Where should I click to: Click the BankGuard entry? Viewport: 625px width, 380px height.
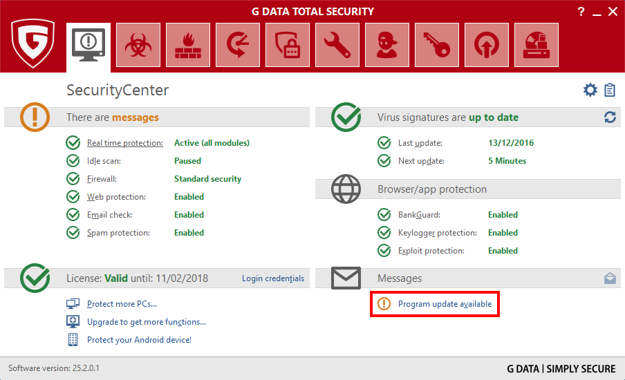click(x=419, y=215)
